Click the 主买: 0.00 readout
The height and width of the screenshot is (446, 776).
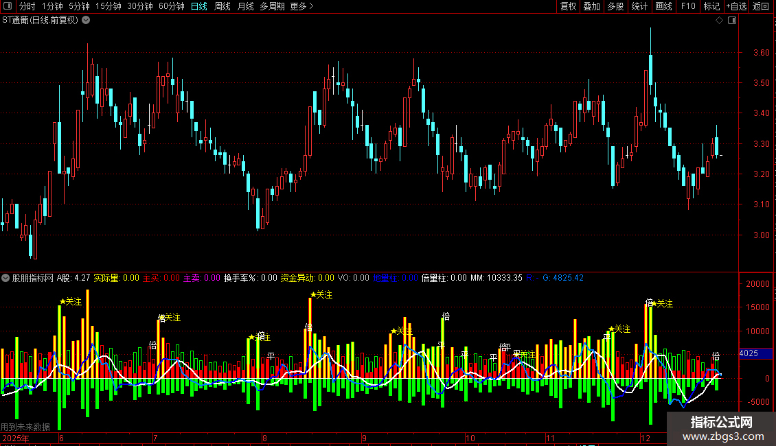161,278
